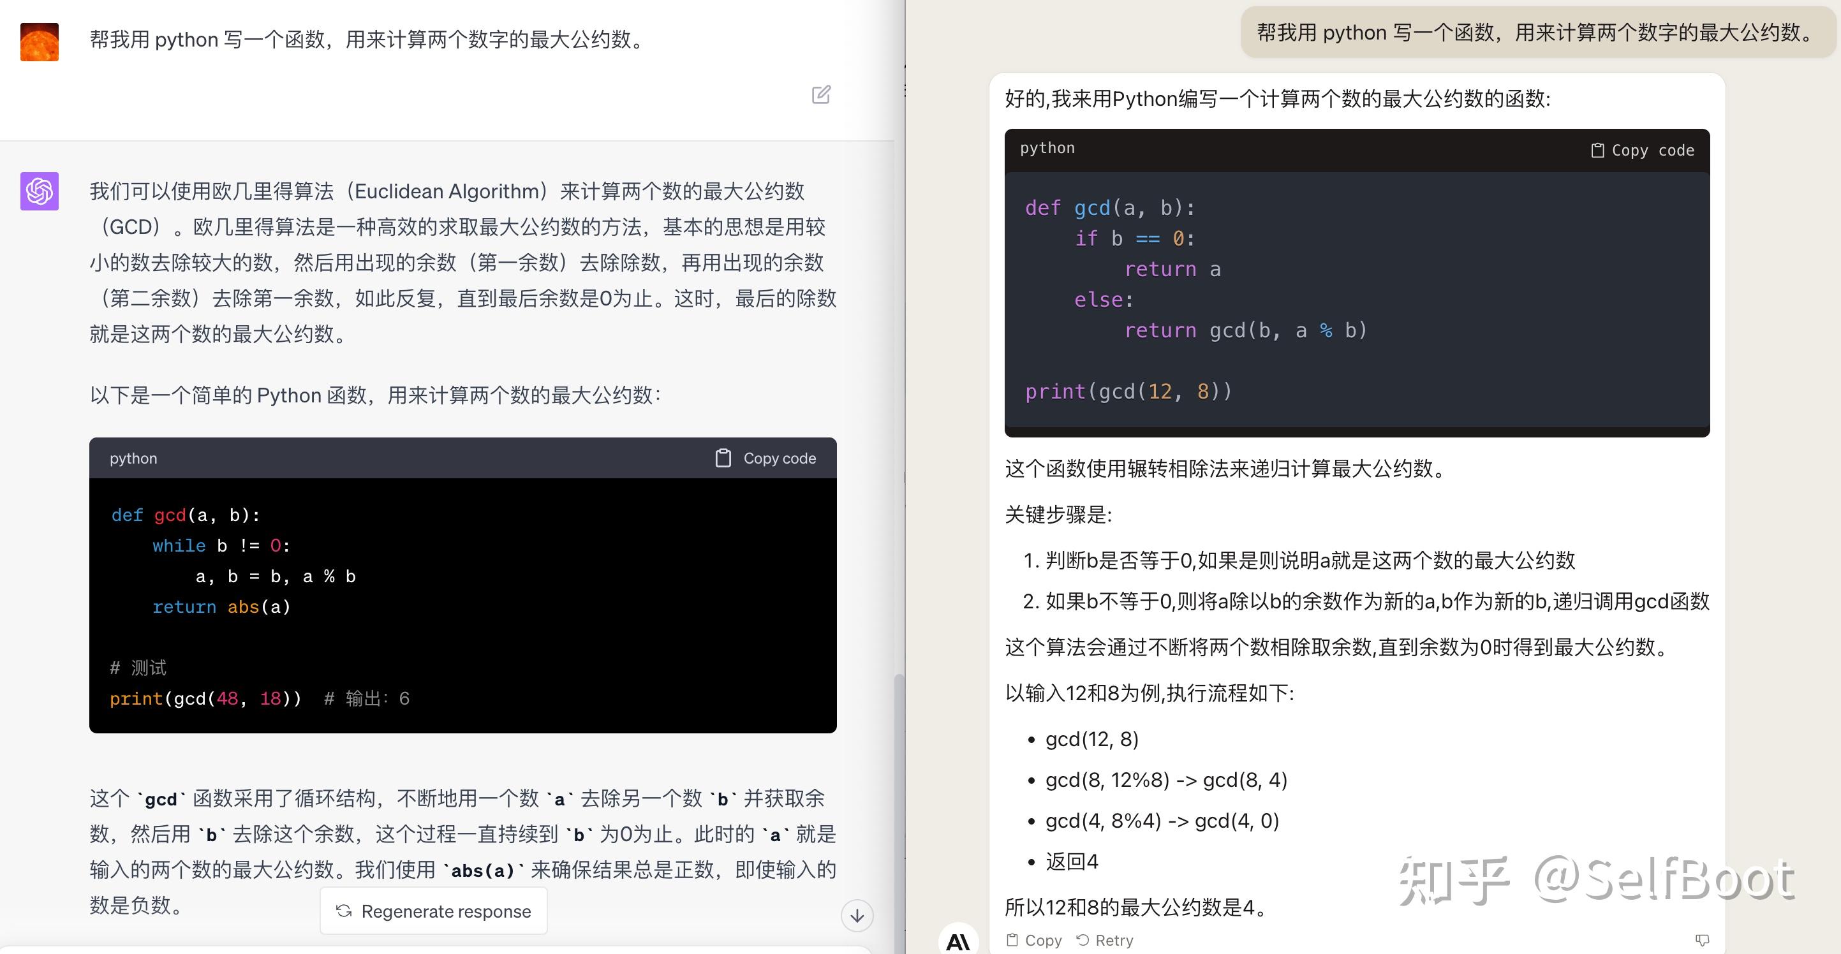Click the edit prompt pencil icon
This screenshot has width=1841, height=954.
tap(820, 95)
